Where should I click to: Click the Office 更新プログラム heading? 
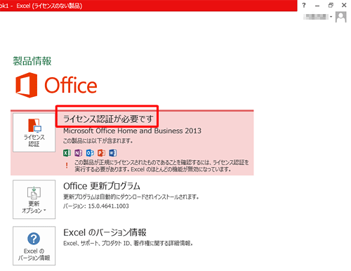pos(102,186)
